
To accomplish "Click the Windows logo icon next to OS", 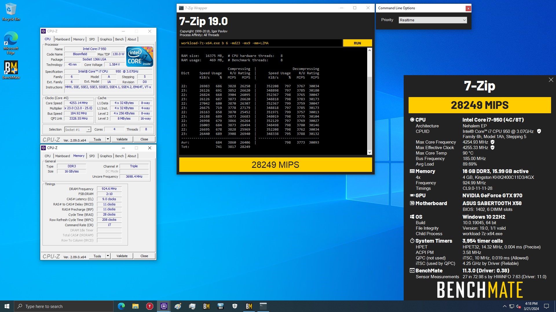I will [412, 217].
